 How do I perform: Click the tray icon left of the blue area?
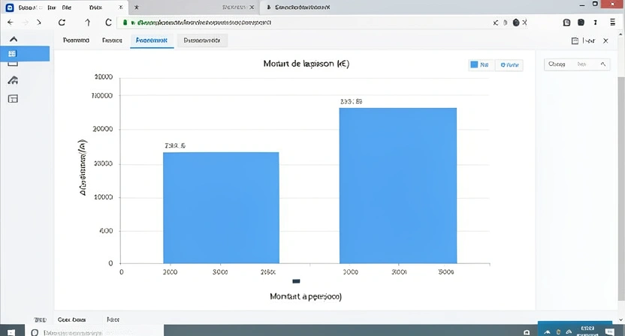[x=527, y=332]
